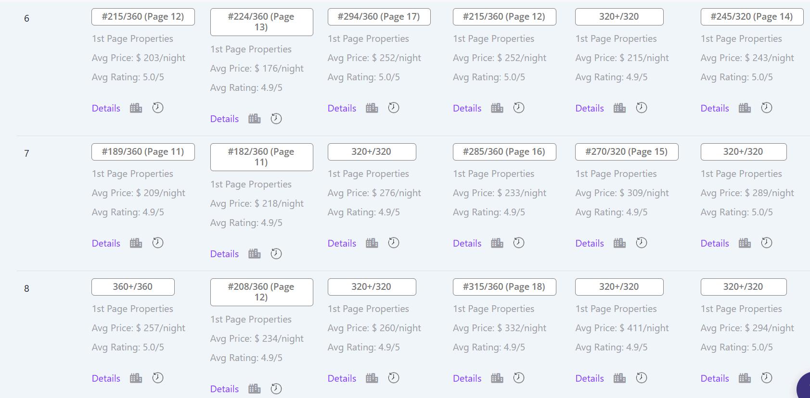Click the text 'Avg Price: $ 309/night'
Viewport: 810px width, 398px height.
pyautogui.click(x=622, y=193)
